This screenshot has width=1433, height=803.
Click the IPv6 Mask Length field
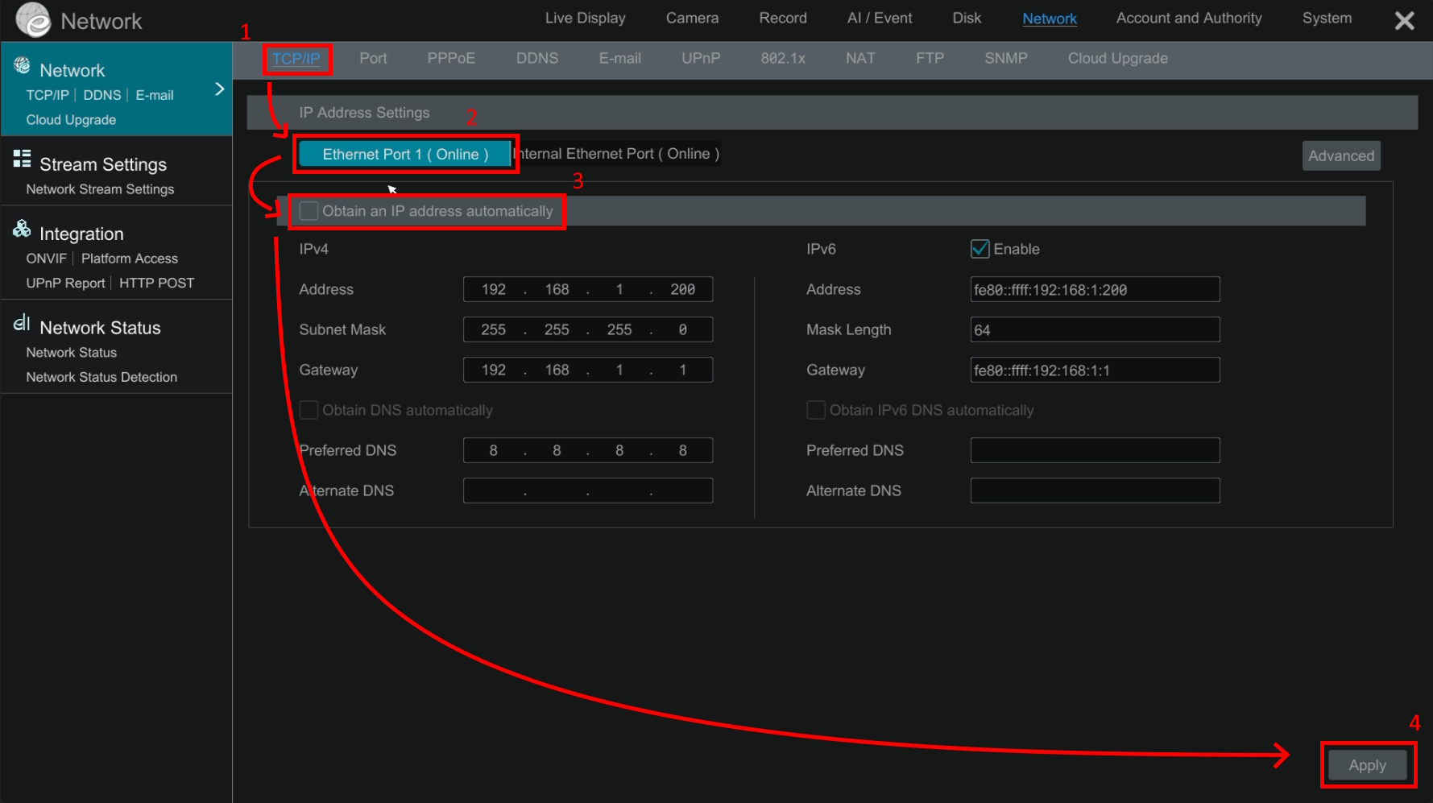pos(1095,330)
